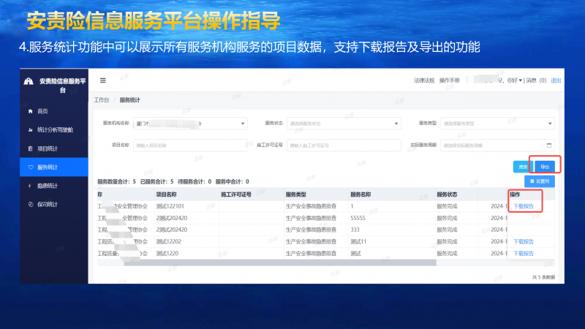Click project name cell 测试12202
The width and height of the screenshot is (585, 329).
pos(169,242)
